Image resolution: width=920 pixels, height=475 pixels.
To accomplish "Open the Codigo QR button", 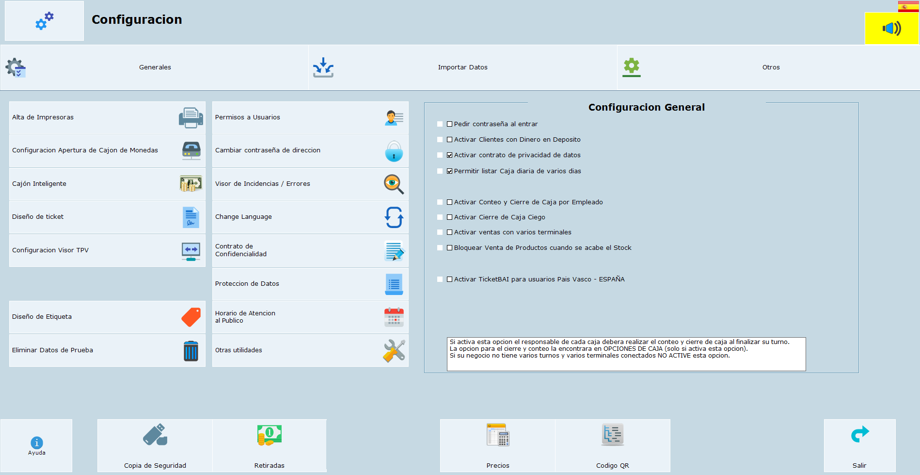I will point(612,446).
